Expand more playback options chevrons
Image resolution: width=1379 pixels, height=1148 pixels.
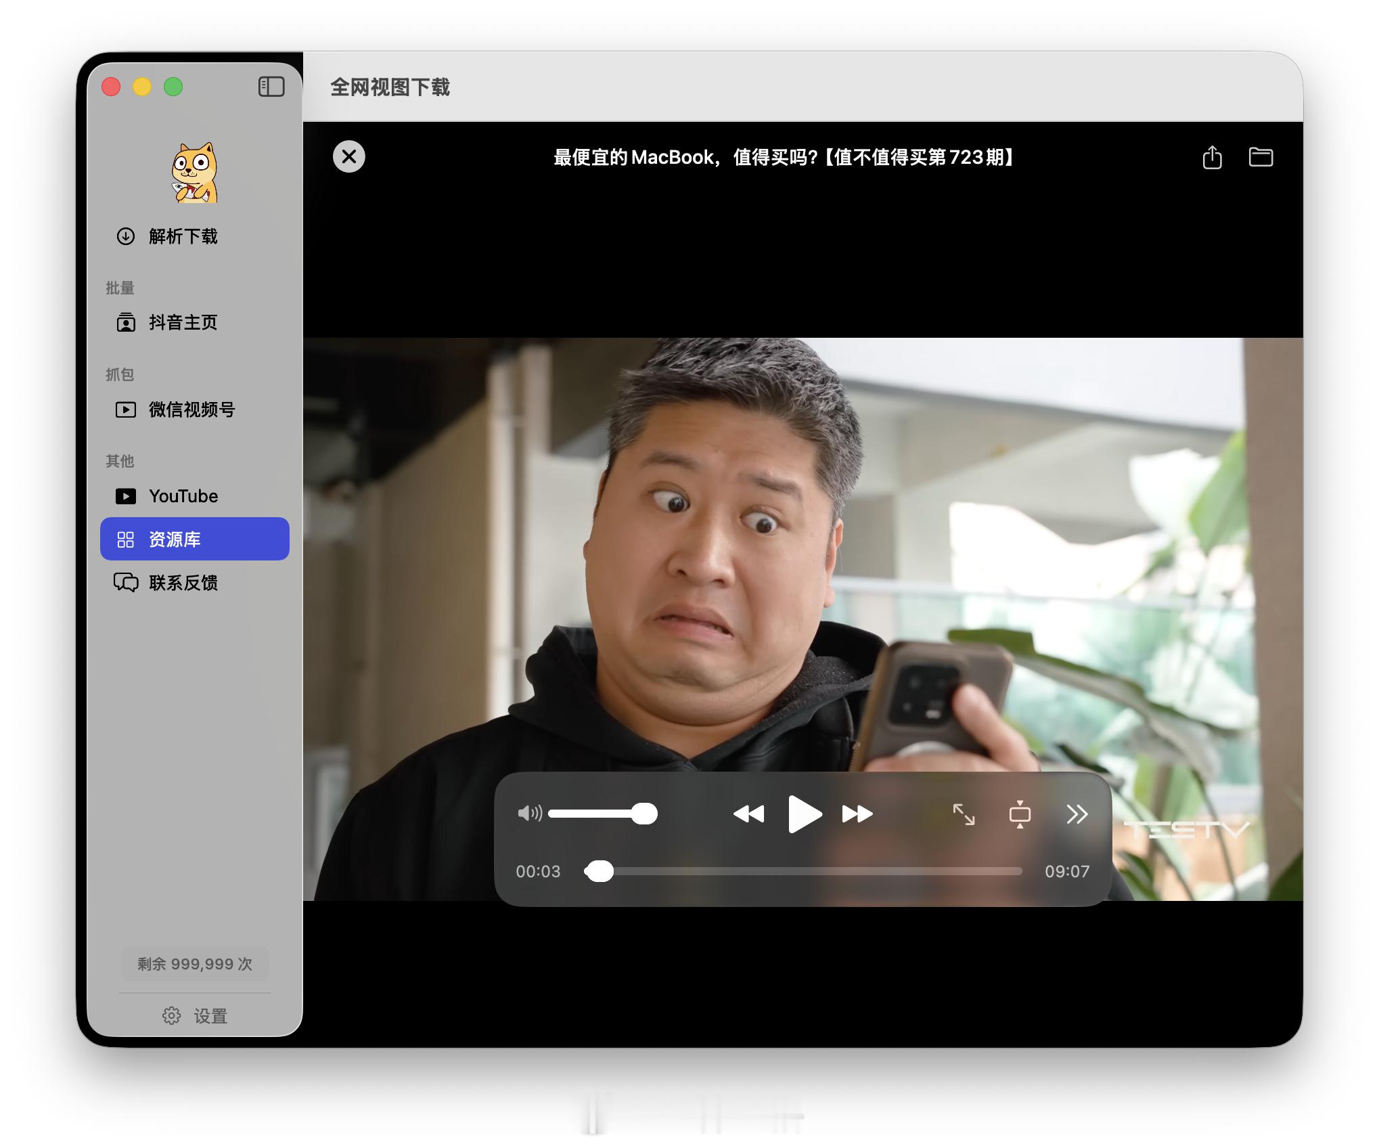point(1077,814)
